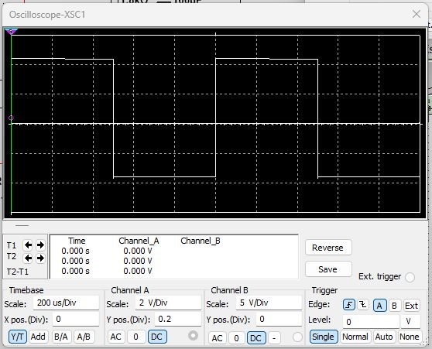This screenshot has height=349, width=432.
Task: Click the Oscilloscope-XSC1 title text
Action: pyautogui.click(x=47, y=15)
